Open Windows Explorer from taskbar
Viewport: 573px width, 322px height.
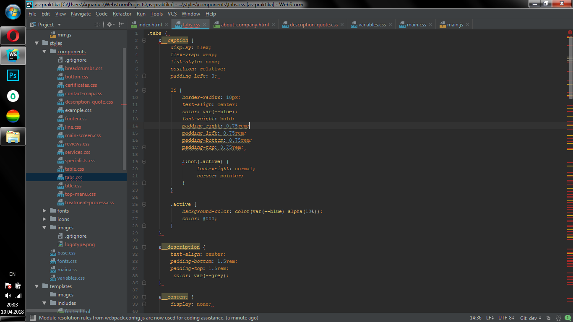(x=13, y=136)
